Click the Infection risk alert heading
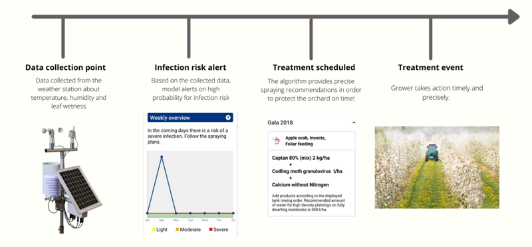The height and width of the screenshot is (247, 532). tap(190, 67)
